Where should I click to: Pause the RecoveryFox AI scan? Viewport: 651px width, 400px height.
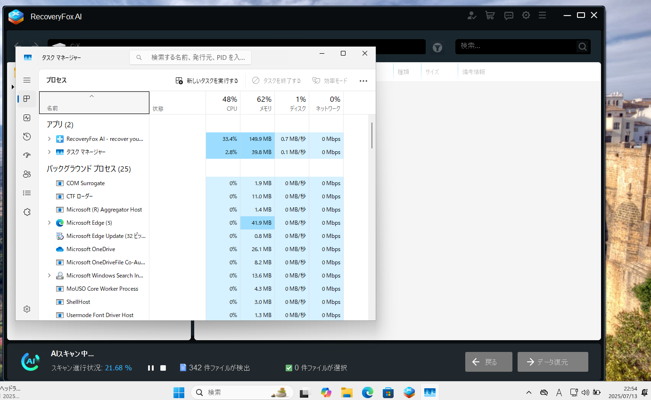tap(151, 368)
